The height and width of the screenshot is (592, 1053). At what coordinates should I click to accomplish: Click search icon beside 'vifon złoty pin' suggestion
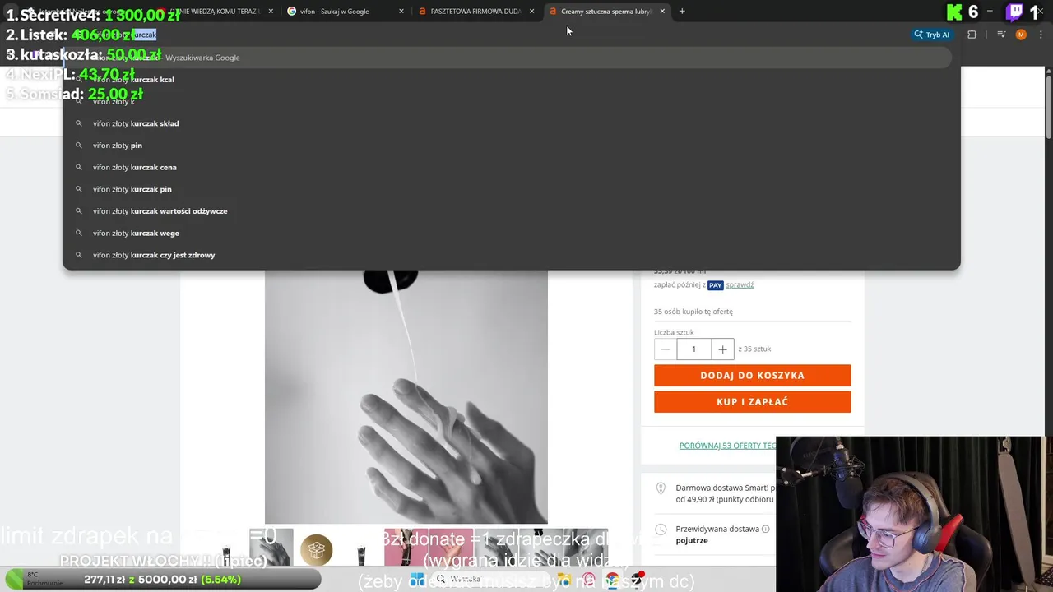tap(79, 146)
